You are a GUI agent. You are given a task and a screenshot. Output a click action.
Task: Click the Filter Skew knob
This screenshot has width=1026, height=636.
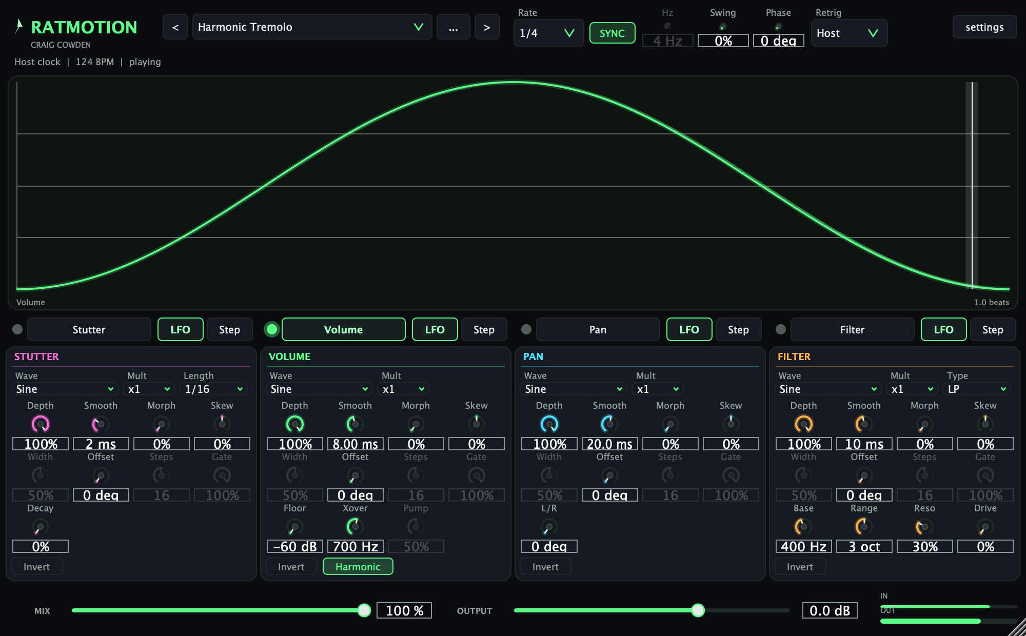(985, 424)
